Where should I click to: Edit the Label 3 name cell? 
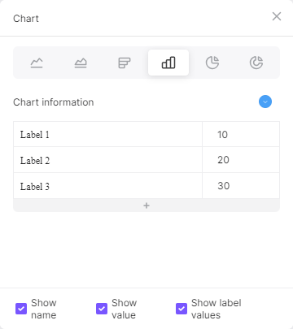108,186
